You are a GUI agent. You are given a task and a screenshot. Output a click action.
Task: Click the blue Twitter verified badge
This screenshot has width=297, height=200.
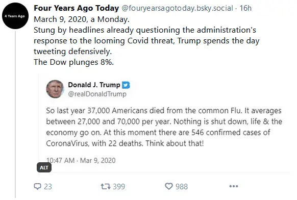pyautogui.click(x=126, y=85)
